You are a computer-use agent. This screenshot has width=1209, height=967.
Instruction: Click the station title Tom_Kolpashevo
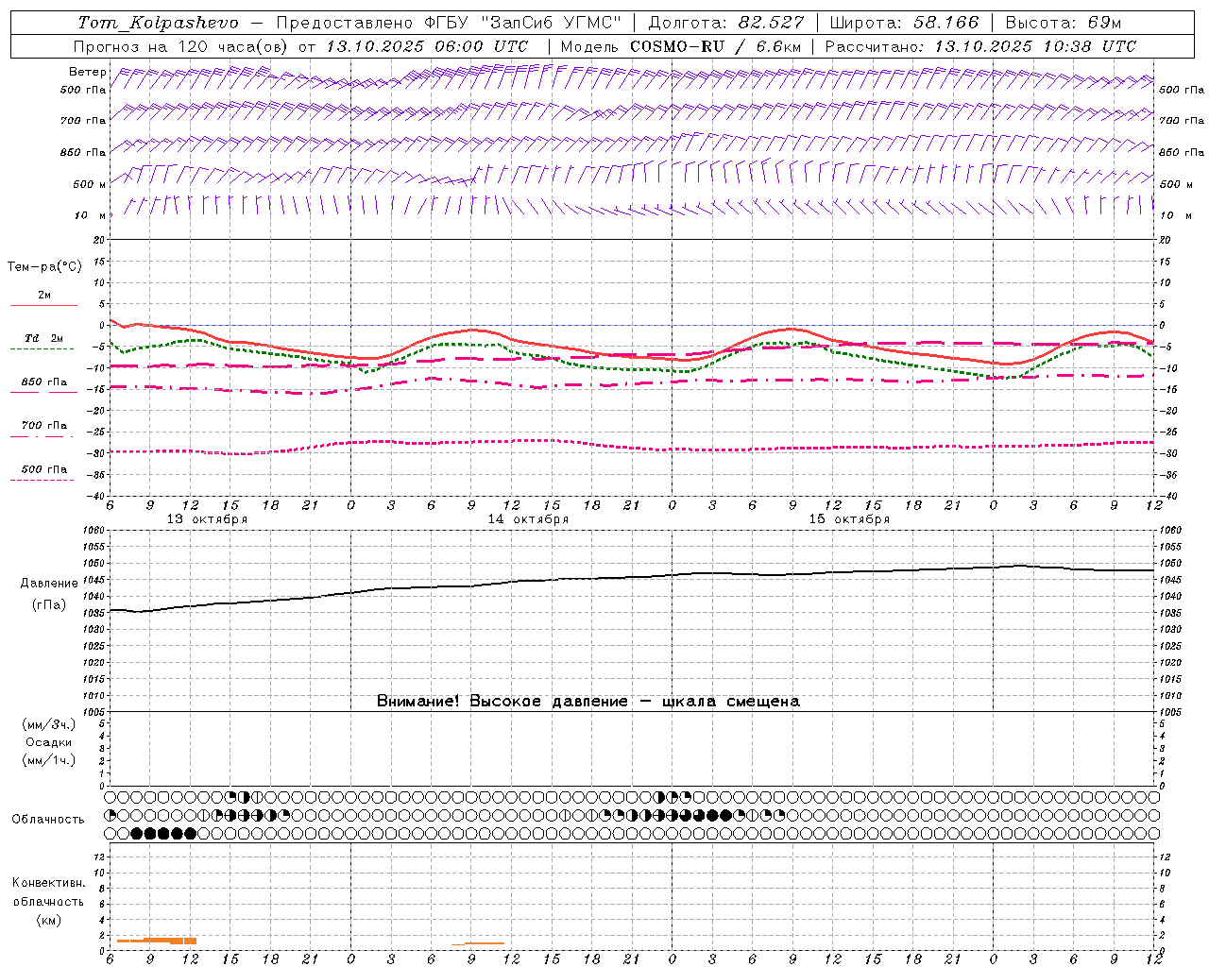tap(159, 23)
